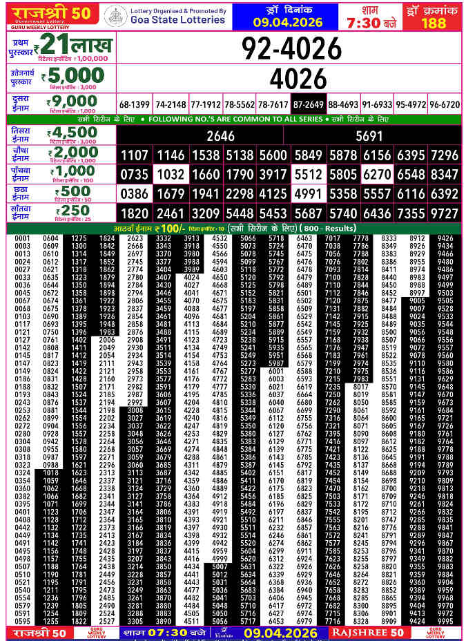466x641 pixels.
Task: Select second prize number 96-6720
Action: (445, 105)
